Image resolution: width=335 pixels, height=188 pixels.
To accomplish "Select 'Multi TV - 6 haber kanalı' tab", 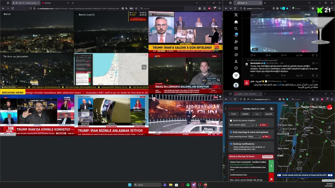I will click(x=26, y=3).
